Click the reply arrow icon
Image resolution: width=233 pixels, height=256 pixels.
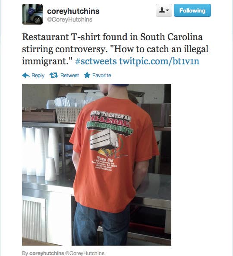[x=26, y=76]
